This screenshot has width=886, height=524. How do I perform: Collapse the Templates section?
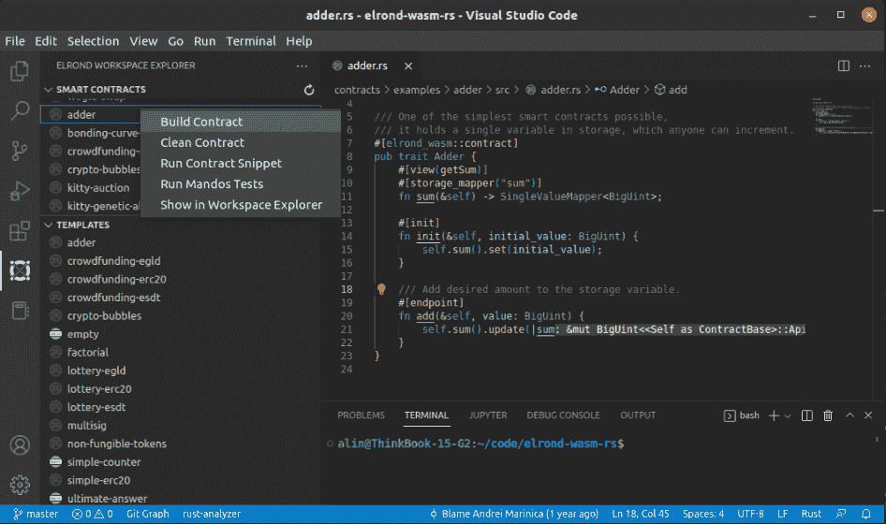point(49,225)
